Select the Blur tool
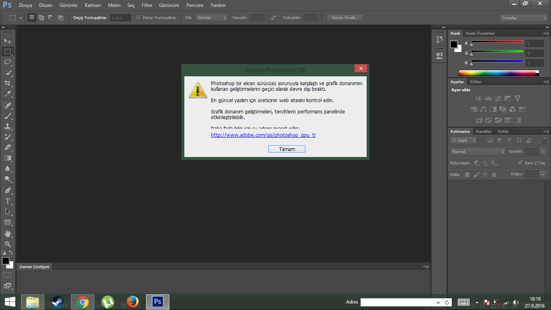 click(x=8, y=168)
